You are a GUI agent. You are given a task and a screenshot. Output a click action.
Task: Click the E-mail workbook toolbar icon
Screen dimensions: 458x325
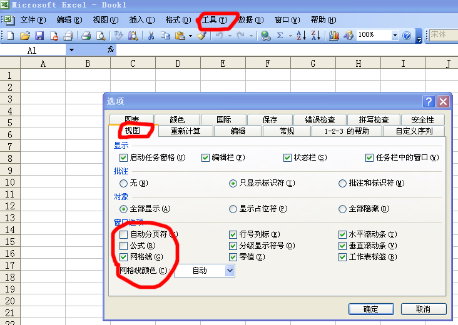point(68,36)
